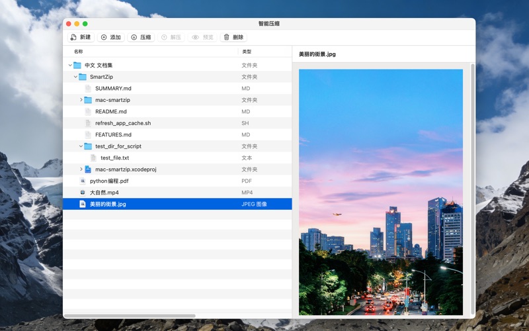The image size is (529, 331).
Task: Select the 大自然.mp4 video file icon
Action: [x=83, y=193]
